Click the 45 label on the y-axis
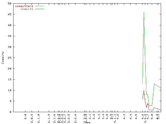This screenshot has height=124, width=166. pyautogui.click(x=9, y=14)
